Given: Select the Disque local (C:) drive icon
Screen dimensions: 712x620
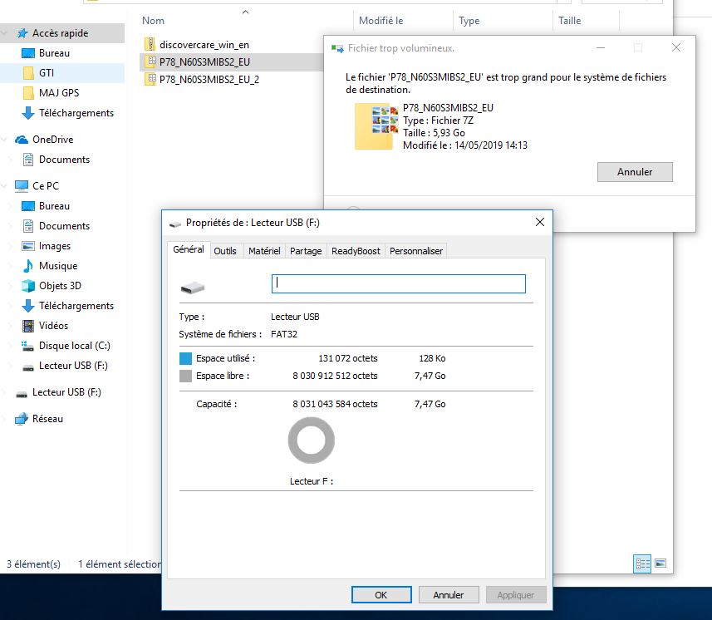Looking at the screenshot, I should (x=28, y=346).
